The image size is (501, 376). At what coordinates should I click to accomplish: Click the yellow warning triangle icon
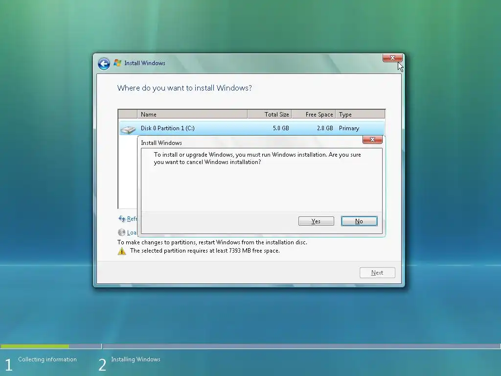point(122,251)
